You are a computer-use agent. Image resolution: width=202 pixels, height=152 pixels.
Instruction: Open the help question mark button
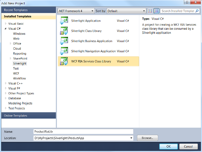point(187,2)
